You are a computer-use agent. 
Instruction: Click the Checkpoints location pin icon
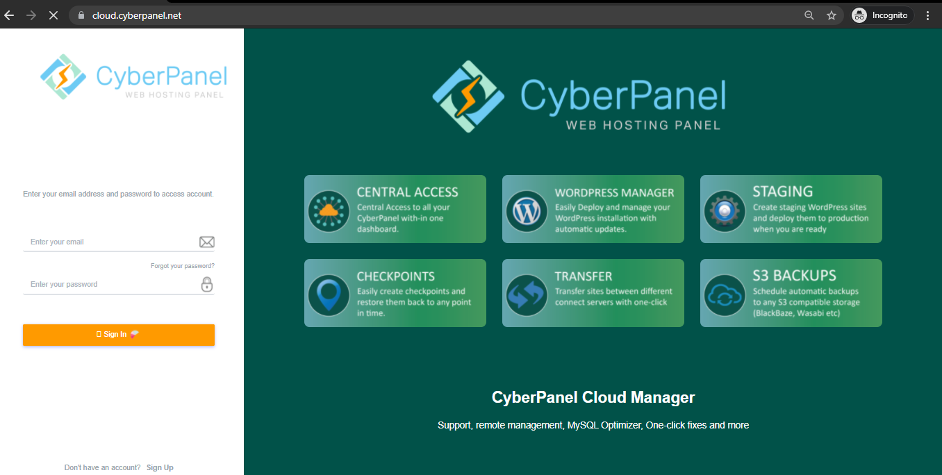[x=329, y=293]
